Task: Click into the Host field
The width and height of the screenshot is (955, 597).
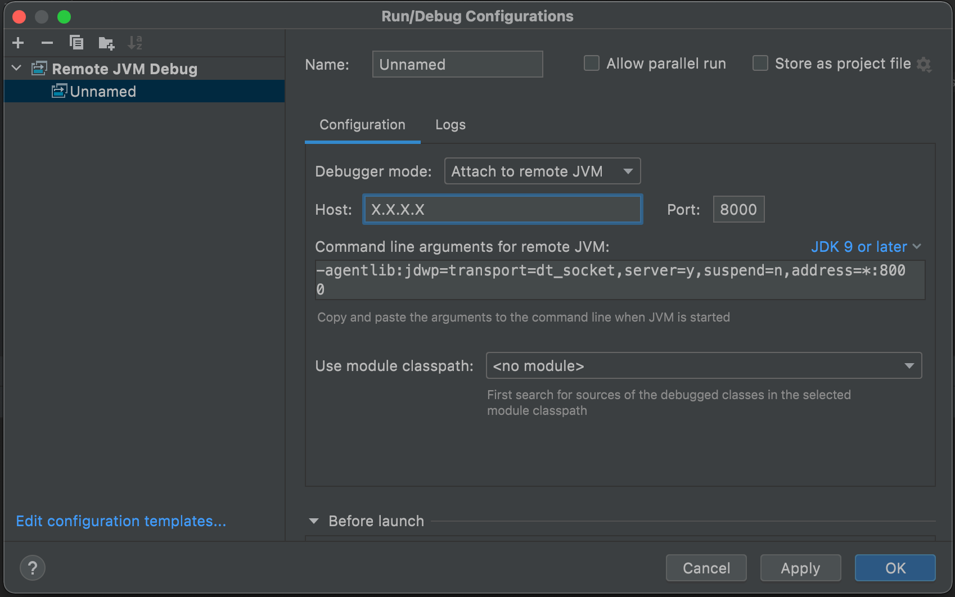Action: point(502,209)
